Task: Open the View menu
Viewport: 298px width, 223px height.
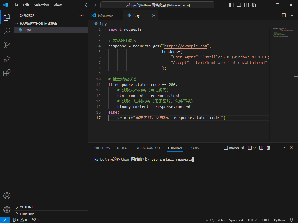Action: point(58,5)
